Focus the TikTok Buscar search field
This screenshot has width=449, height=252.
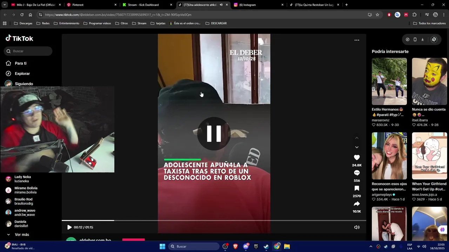(x=28, y=51)
